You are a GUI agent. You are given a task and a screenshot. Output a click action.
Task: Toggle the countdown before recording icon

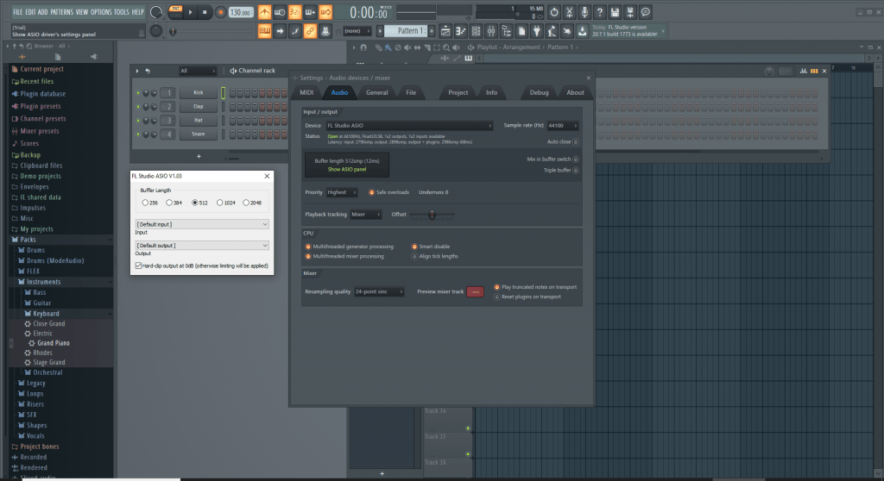(x=295, y=12)
